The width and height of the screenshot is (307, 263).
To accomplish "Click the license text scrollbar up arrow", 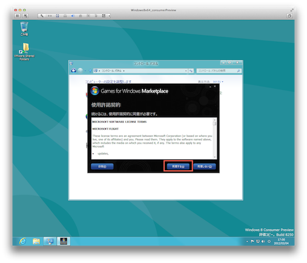I will [x=214, y=120].
